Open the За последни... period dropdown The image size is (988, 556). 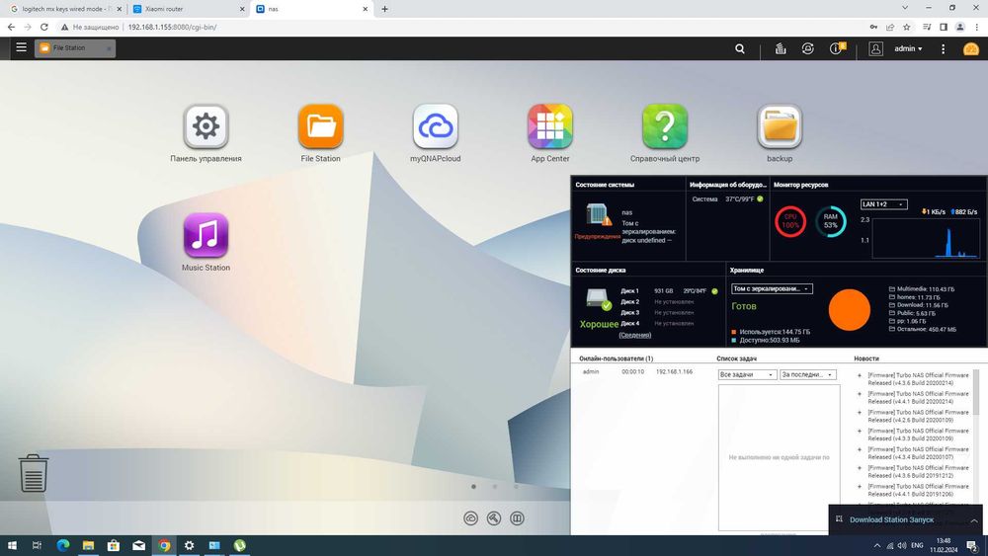click(808, 374)
